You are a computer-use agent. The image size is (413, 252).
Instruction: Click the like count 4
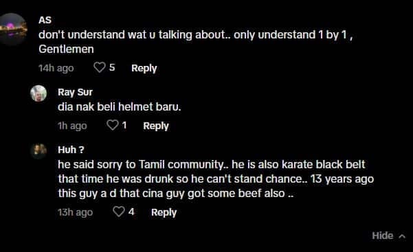tap(131, 211)
